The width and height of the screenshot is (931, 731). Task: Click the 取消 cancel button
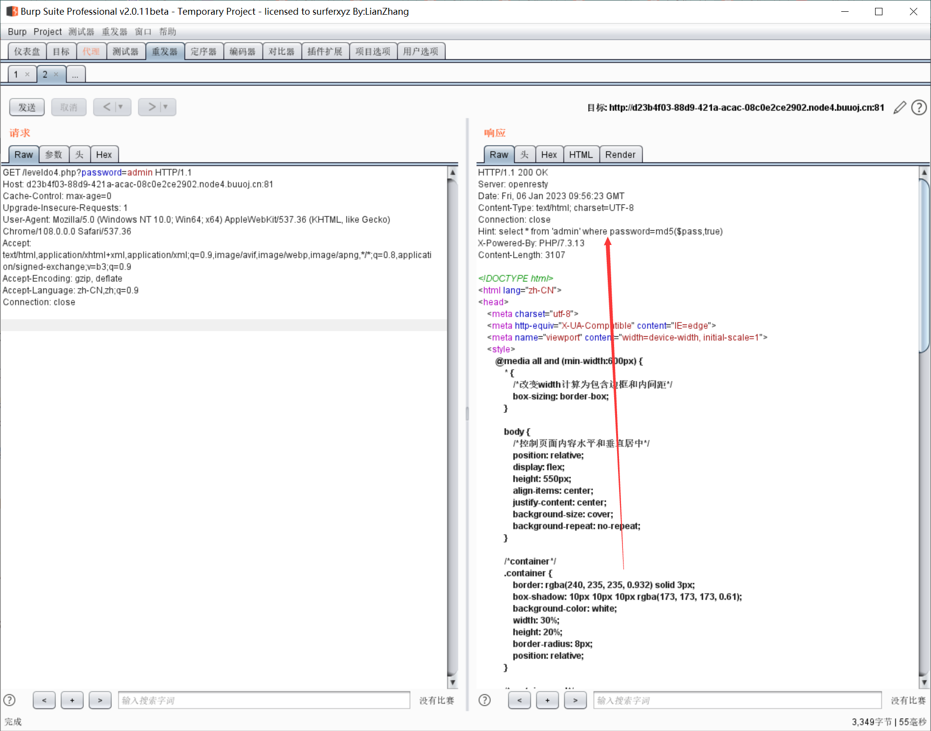coord(69,107)
